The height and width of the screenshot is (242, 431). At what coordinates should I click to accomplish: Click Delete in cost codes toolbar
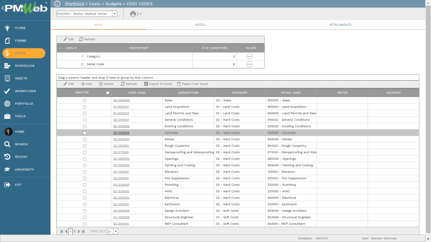click(106, 84)
